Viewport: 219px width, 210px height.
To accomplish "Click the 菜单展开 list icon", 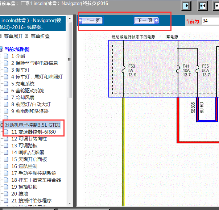I will pyautogui.click(x=1, y=36).
